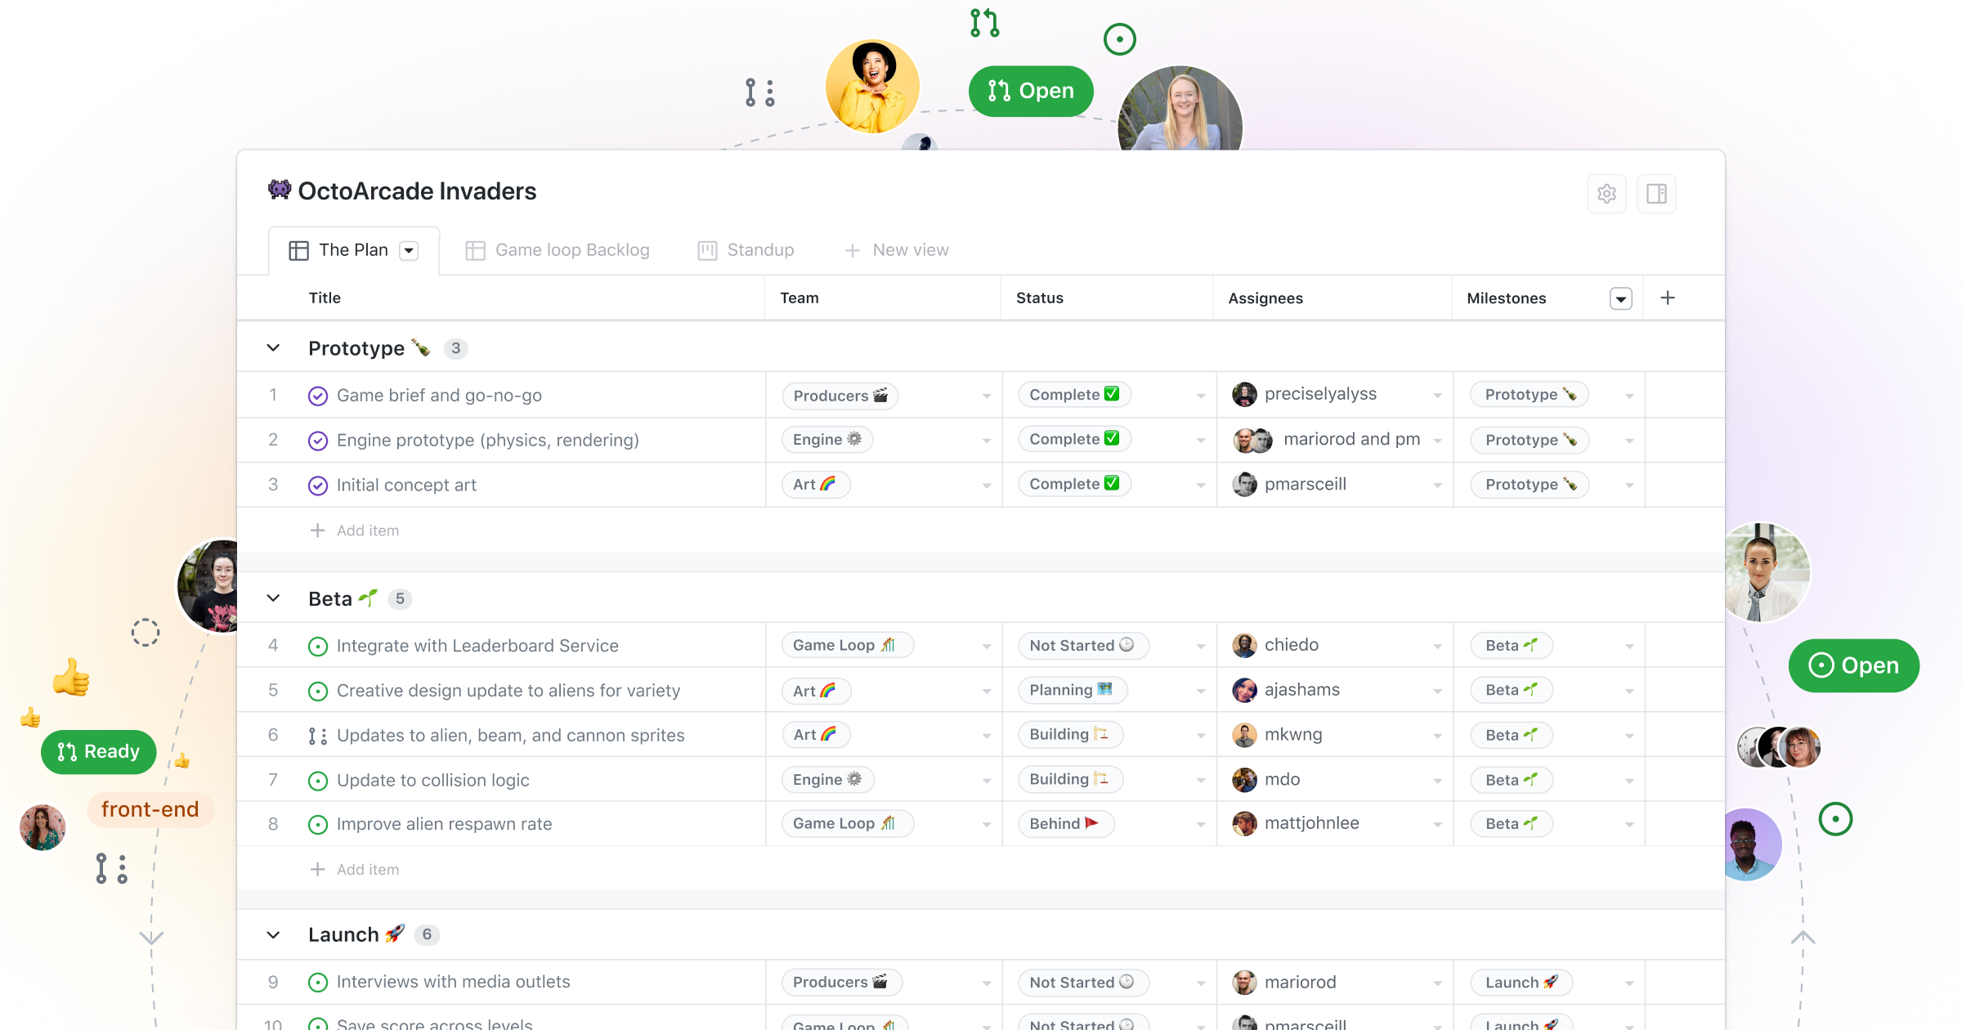1962x1030 pixels.
Task: Click the board icon next to 'Standup'
Action: pos(706,249)
